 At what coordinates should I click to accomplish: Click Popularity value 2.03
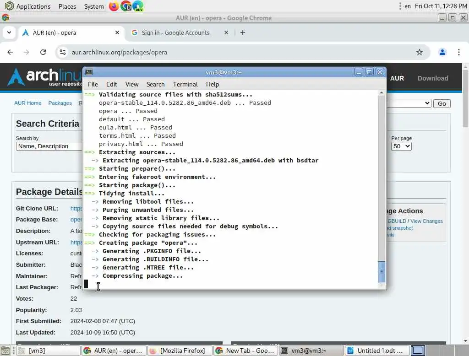[x=76, y=310]
